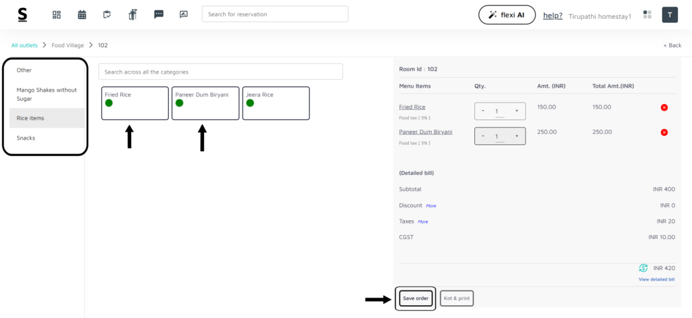Add Jeera Rice item to order
Image resolution: width=692 pixels, height=318 pixels.
point(276,103)
